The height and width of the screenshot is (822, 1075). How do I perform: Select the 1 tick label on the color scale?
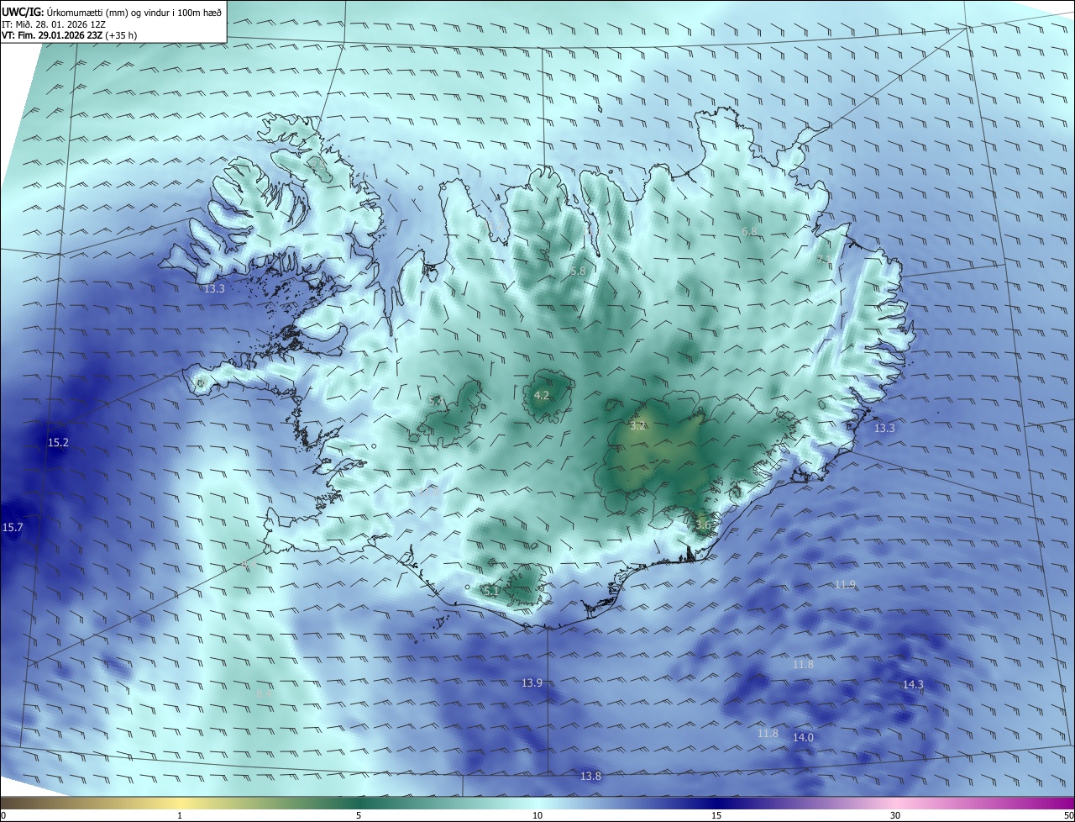tap(180, 815)
